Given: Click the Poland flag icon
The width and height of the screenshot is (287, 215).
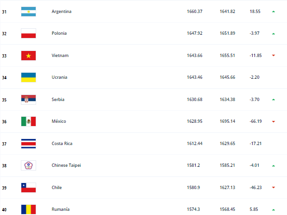Looking at the screenshot, I should coord(28,33).
